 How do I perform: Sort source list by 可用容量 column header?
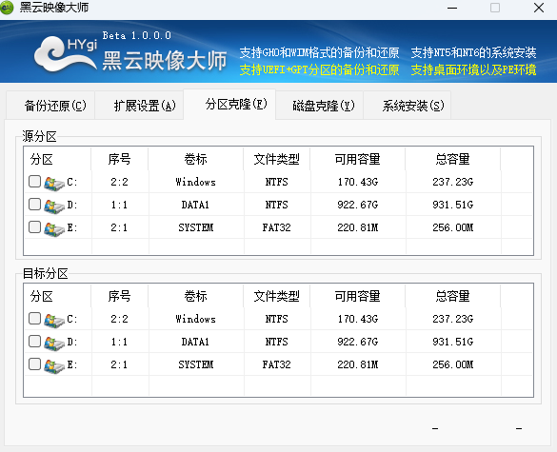click(x=358, y=159)
